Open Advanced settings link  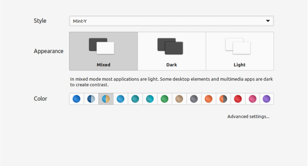248,116
